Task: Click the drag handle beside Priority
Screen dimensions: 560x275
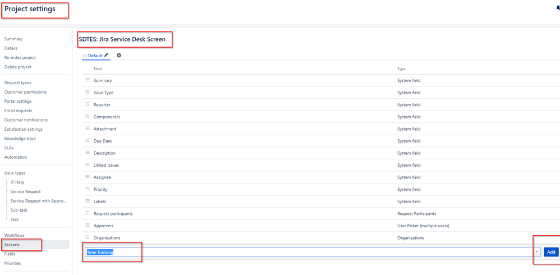Action: pos(88,189)
